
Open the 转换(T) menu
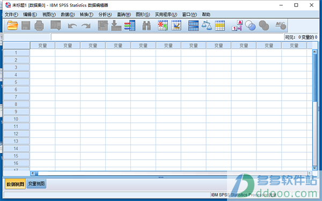point(86,14)
